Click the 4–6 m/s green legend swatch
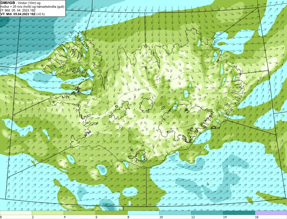The image size is (287, 219). coord(79,213)
